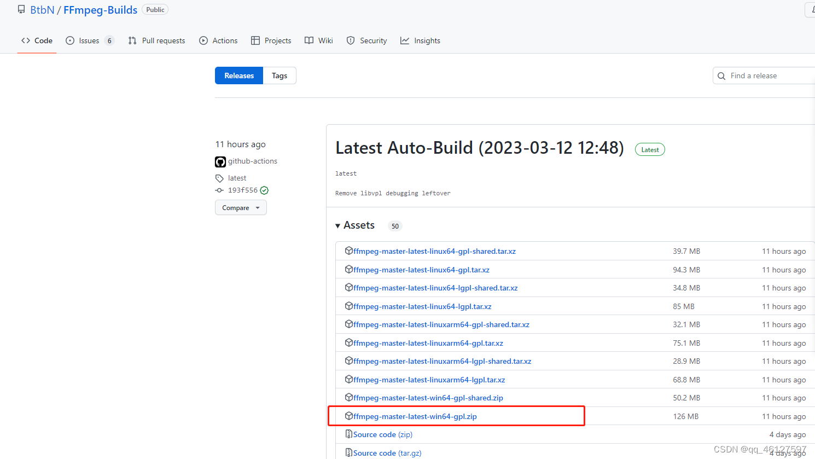
Task: Click the green verified check icon
Action: 264,190
